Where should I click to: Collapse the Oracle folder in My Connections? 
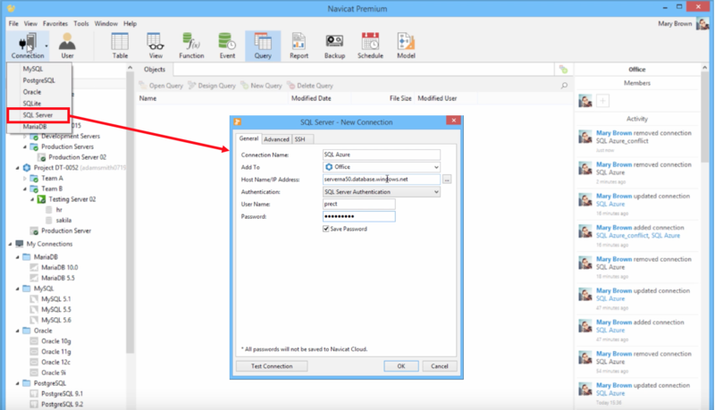pos(17,331)
